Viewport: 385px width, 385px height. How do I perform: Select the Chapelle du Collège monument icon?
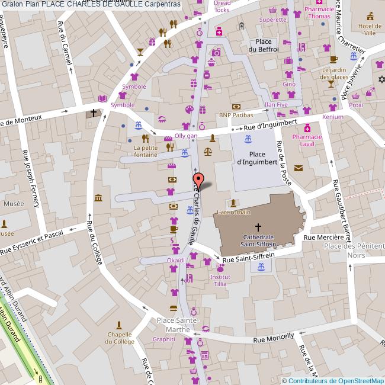pyautogui.click(x=120, y=325)
